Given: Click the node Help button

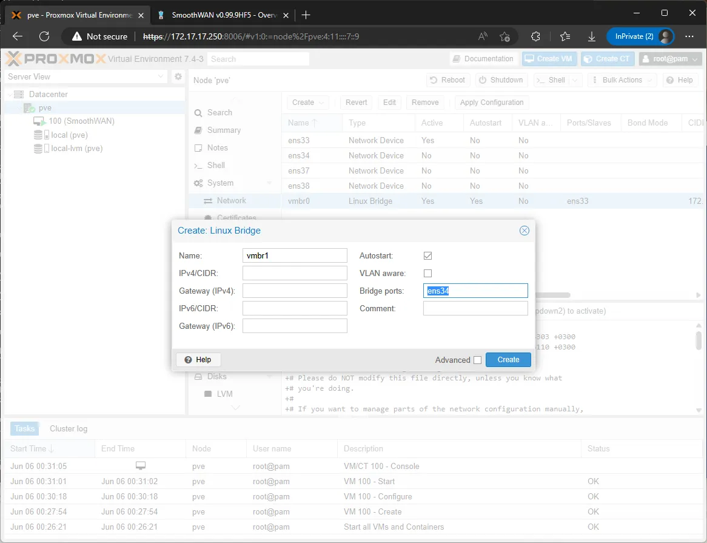Looking at the screenshot, I should point(680,80).
